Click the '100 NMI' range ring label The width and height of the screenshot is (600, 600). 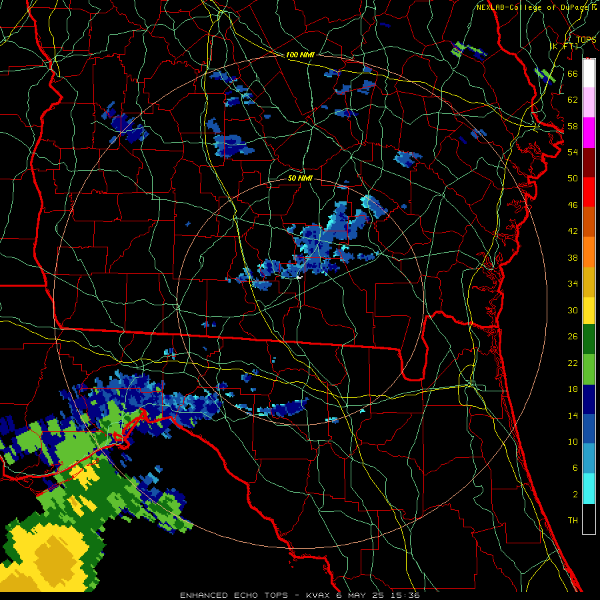(x=300, y=55)
